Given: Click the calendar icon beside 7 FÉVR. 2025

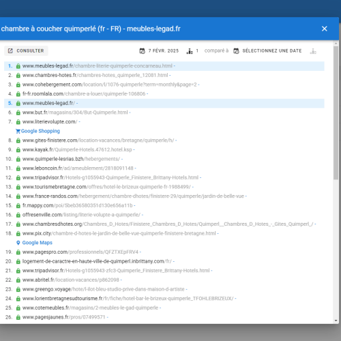Looking at the screenshot, I should click(x=143, y=51).
